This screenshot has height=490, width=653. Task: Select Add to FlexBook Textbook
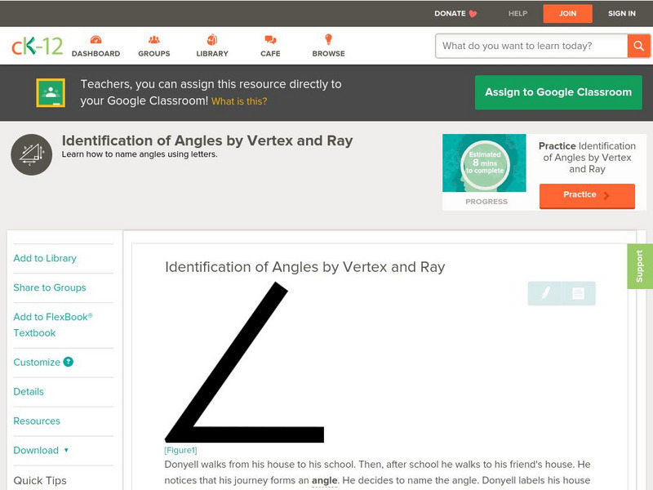53,325
